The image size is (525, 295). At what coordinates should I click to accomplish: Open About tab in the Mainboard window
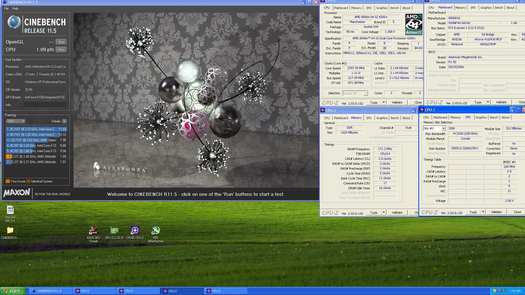pyautogui.click(x=510, y=8)
